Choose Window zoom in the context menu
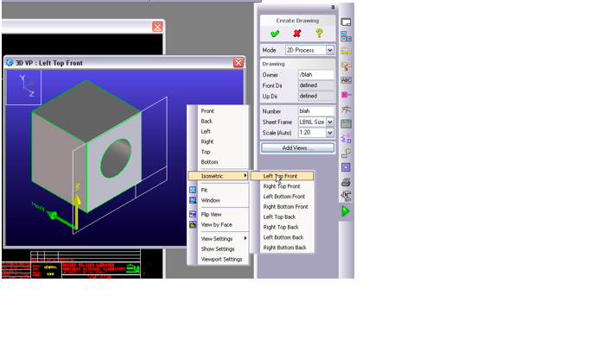Viewport: 605px width, 345px height. click(210, 200)
